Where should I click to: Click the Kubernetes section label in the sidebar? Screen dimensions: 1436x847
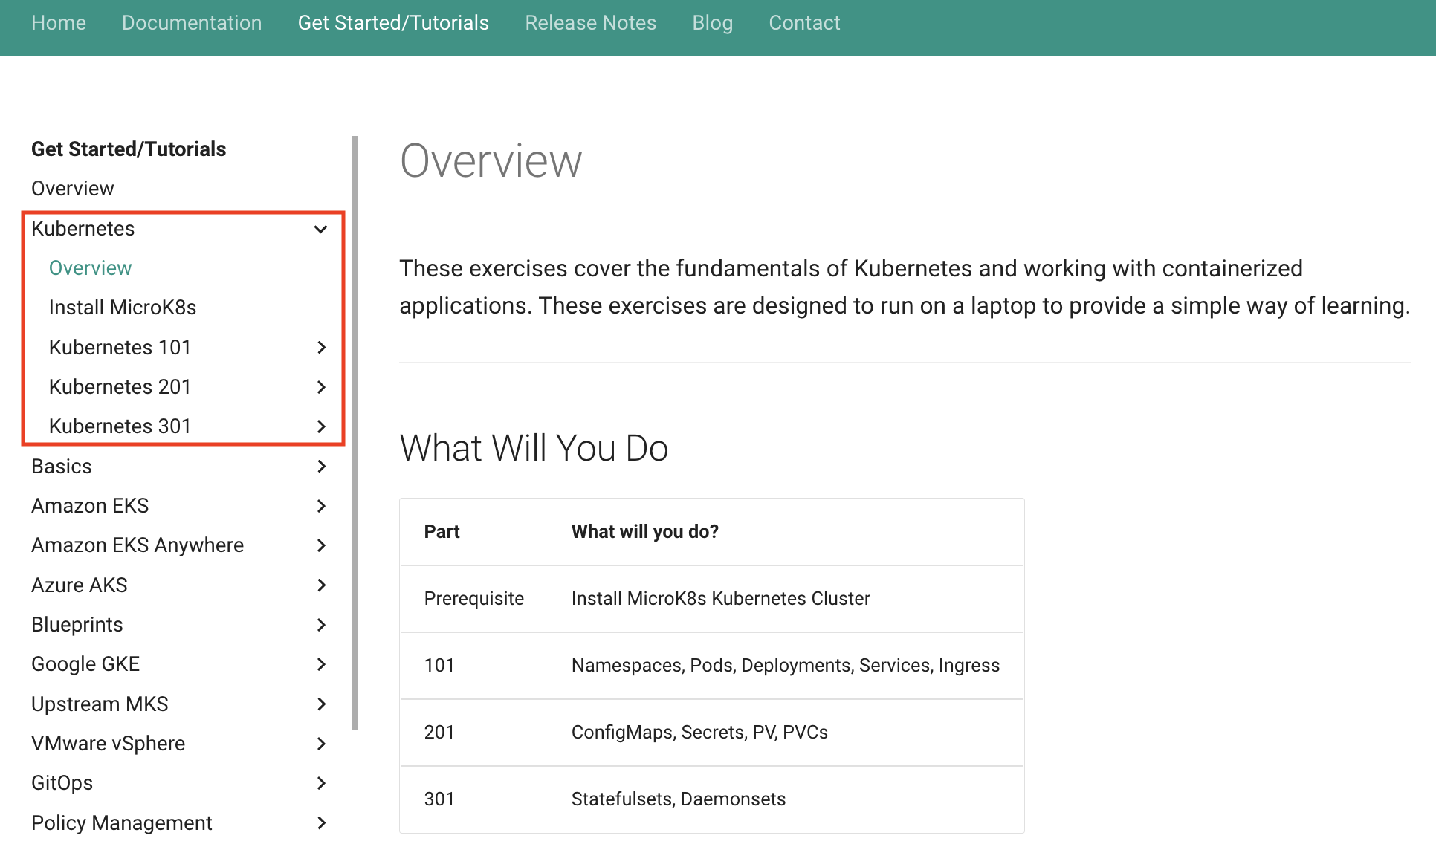pos(83,229)
